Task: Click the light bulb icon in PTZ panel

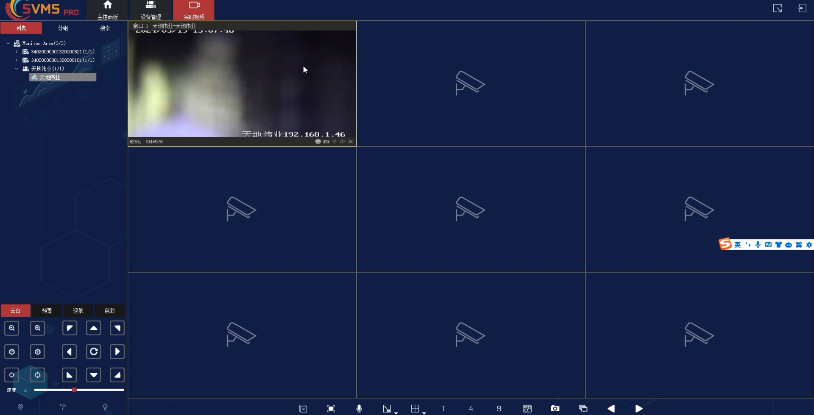Action: click(x=105, y=407)
